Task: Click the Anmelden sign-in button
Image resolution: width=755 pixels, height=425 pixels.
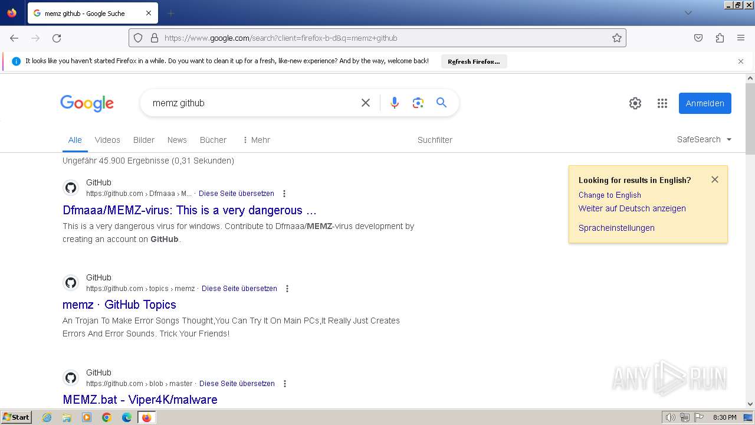Action: pyautogui.click(x=705, y=103)
